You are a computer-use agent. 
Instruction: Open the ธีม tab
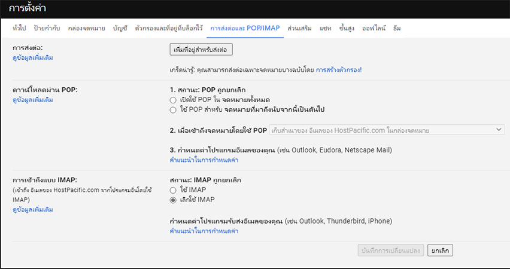pyautogui.click(x=397, y=28)
